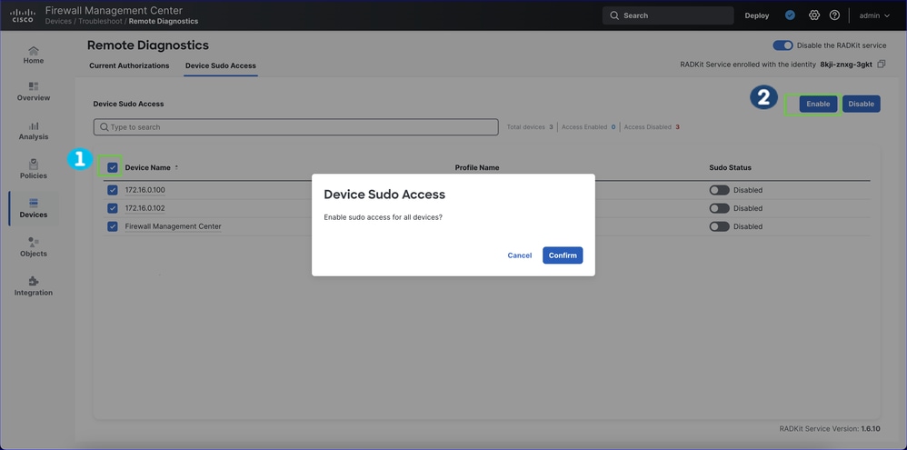Click Cancel in the dialog

[520, 255]
